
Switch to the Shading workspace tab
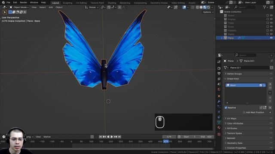[x=112, y=3]
